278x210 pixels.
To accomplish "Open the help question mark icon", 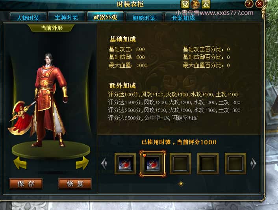I will [249, 4].
